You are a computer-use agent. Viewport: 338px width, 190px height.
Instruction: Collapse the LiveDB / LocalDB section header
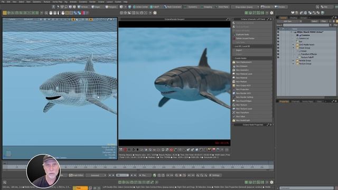(252, 46)
